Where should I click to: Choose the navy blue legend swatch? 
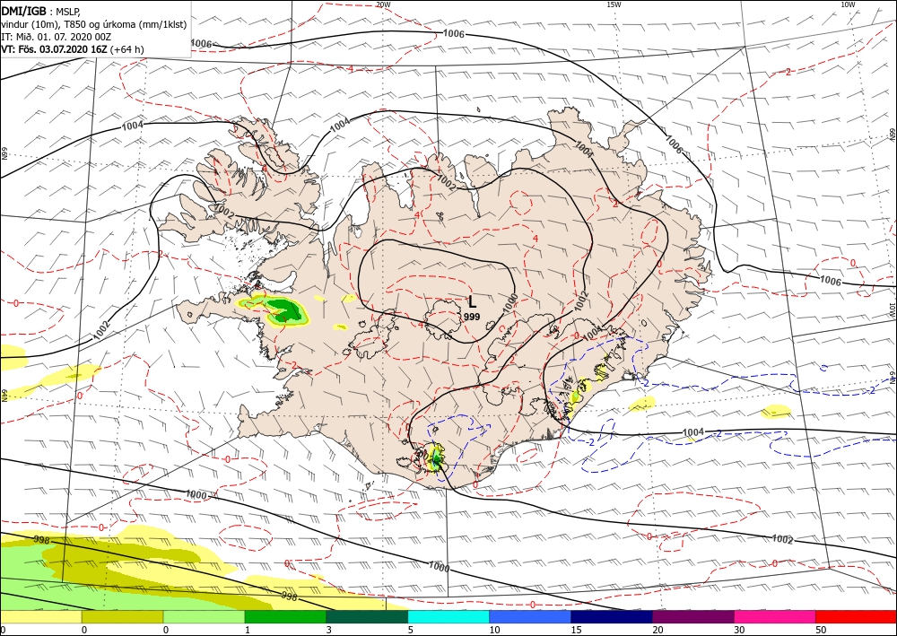[612, 616]
